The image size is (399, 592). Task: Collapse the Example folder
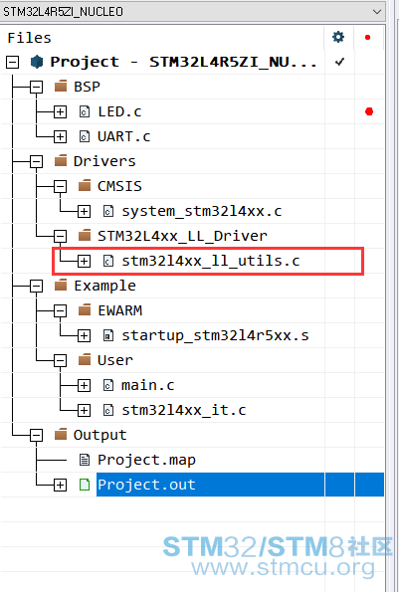[x=36, y=286]
